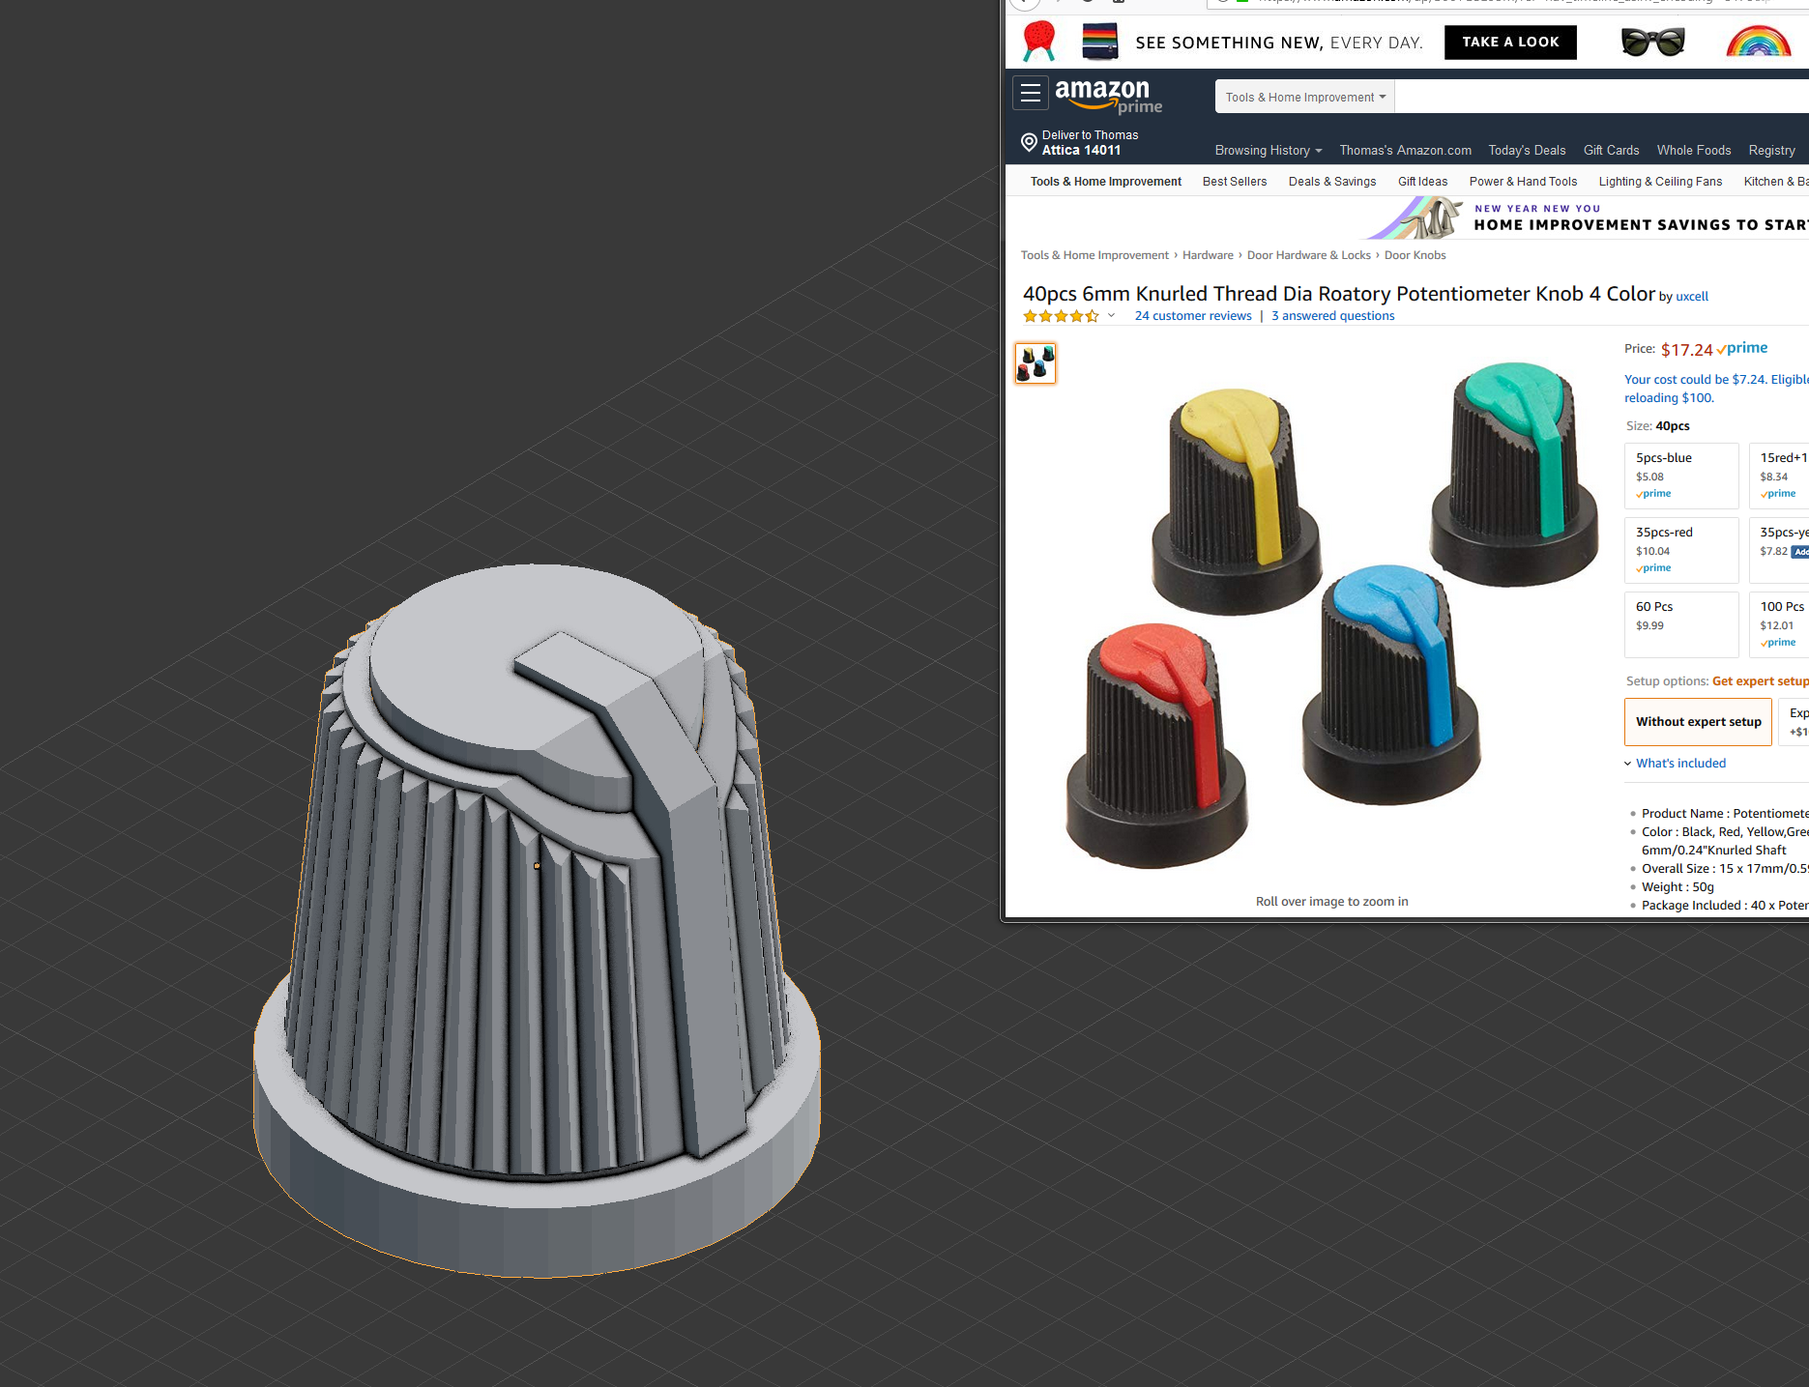The image size is (1809, 1387).
Task: Click the Amazon Prime logo
Action: coord(1108,96)
